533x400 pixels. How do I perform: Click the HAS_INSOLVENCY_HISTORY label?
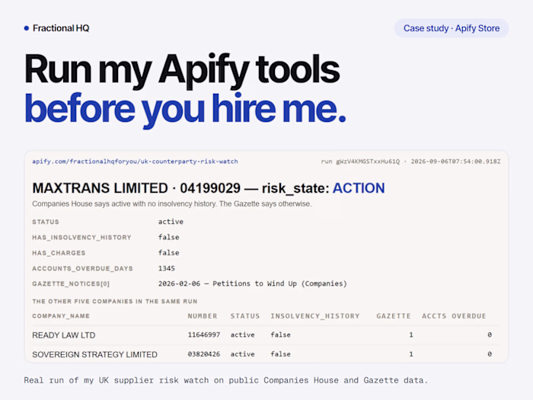point(81,238)
